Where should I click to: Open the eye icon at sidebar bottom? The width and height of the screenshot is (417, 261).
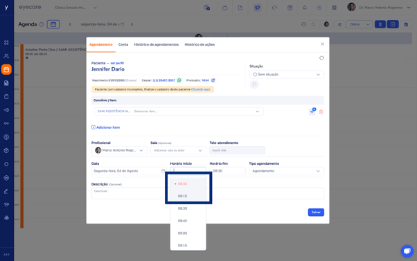(6, 218)
